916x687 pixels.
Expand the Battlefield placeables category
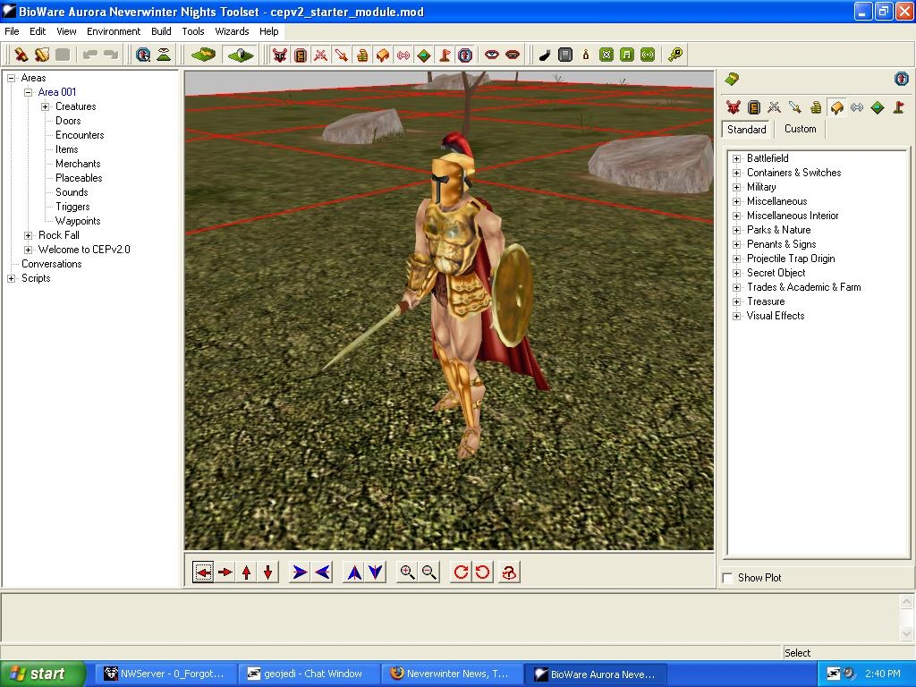point(737,158)
